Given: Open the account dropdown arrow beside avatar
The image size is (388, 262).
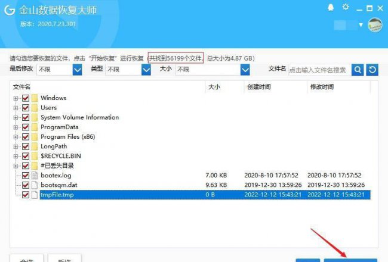Looking at the screenshot, I should [361, 25].
